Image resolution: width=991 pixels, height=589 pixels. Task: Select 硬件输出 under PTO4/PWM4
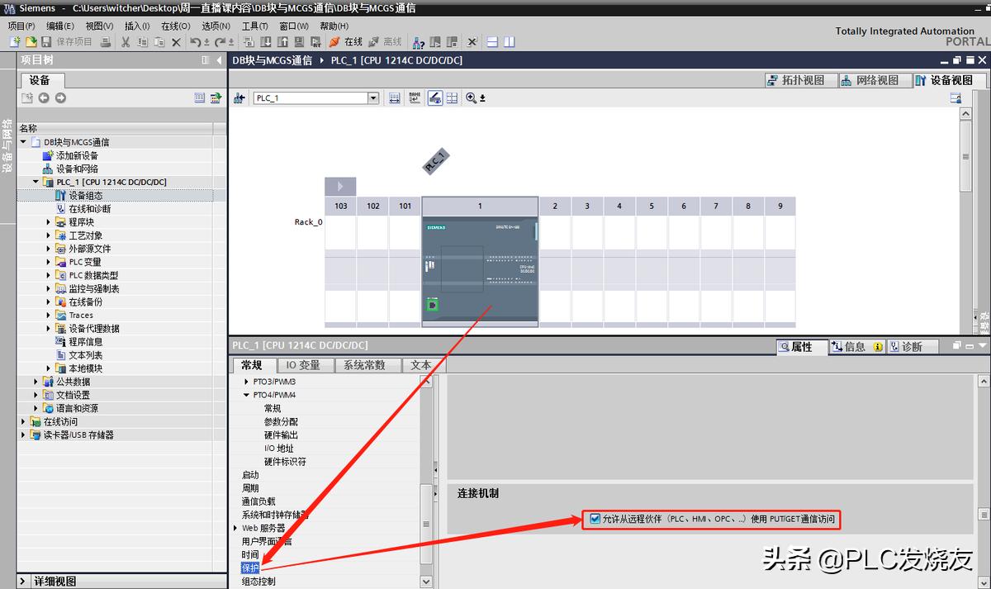pos(281,435)
